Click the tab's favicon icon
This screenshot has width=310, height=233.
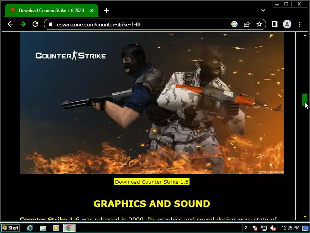13,10
